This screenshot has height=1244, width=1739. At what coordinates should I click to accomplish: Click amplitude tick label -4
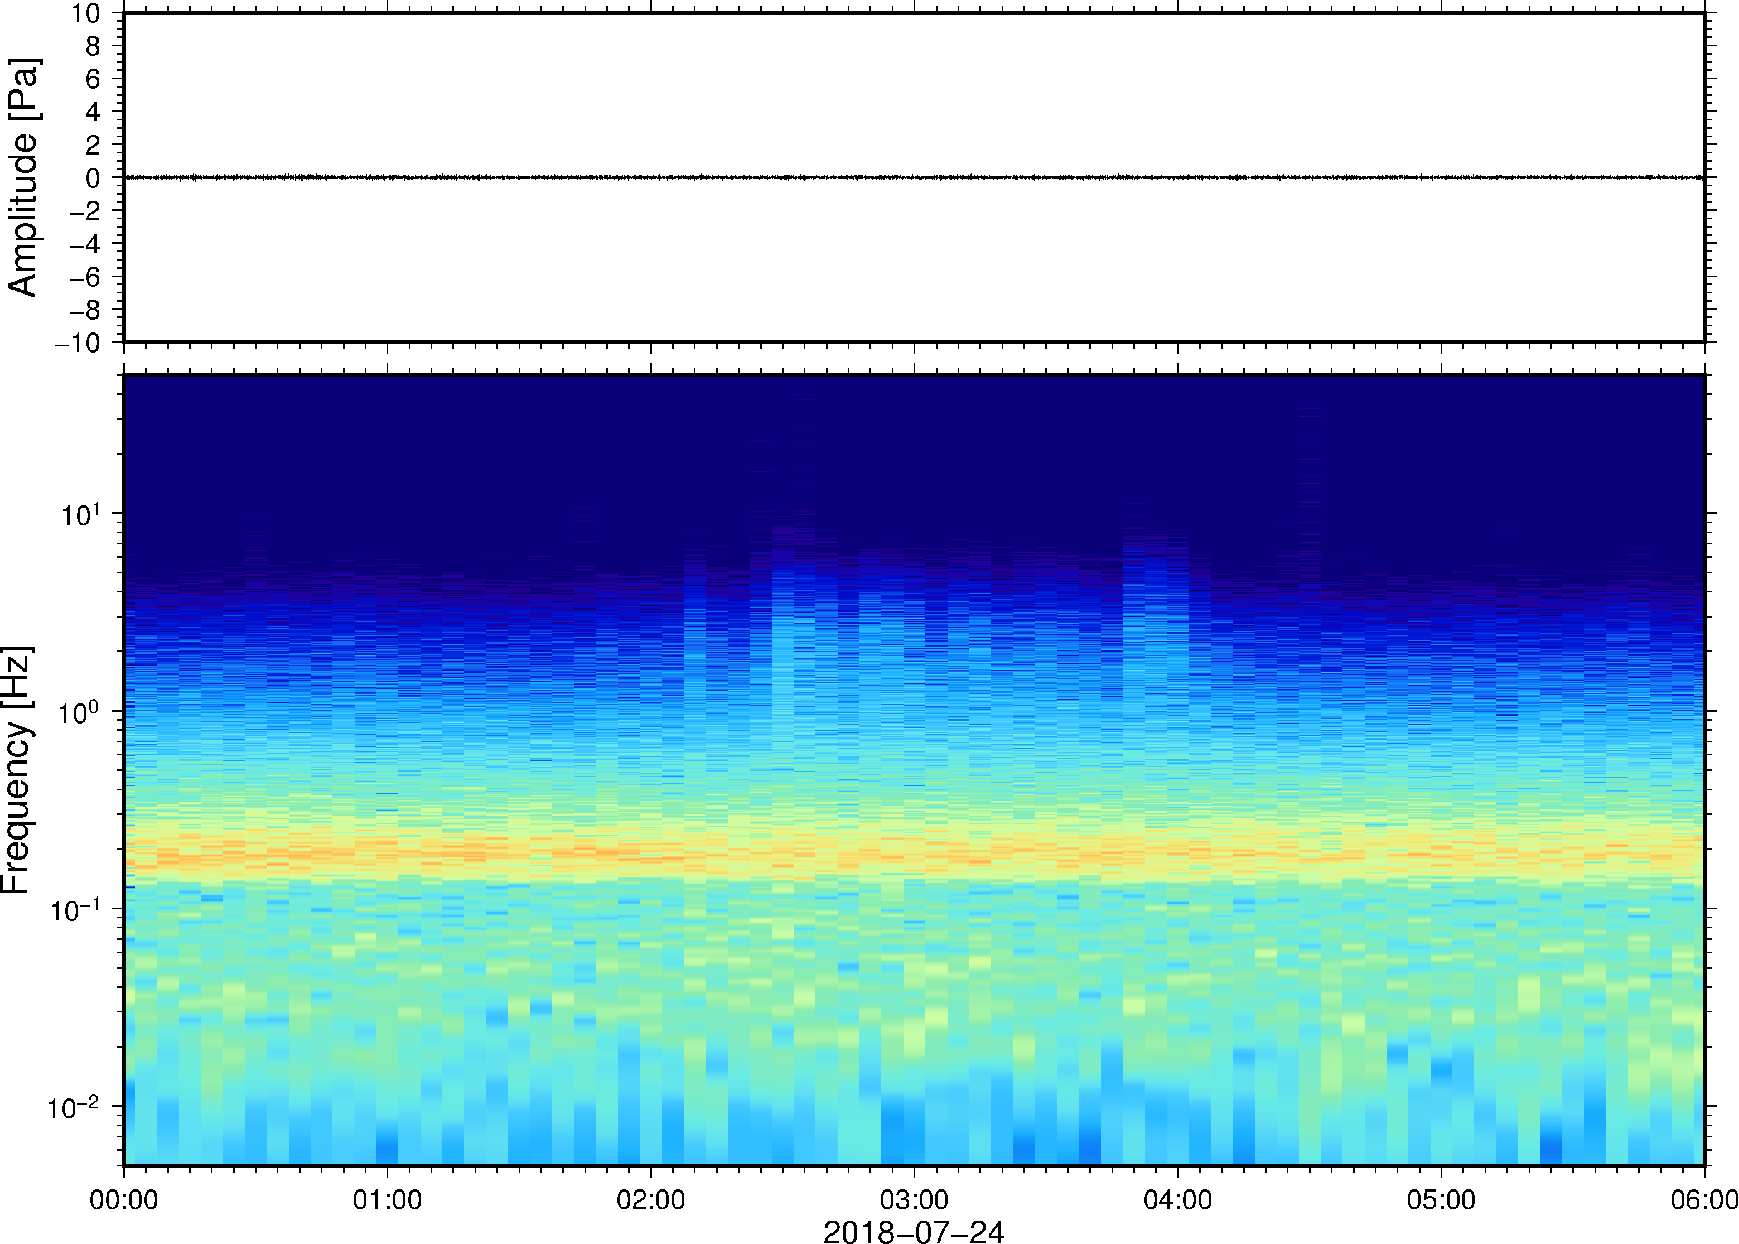click(x=86, y=244)
